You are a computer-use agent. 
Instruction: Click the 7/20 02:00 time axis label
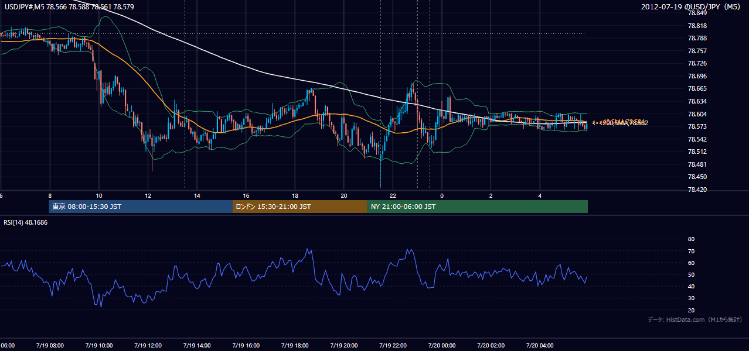click(x=491, y=345)
